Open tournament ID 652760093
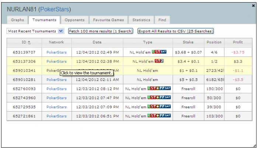Viewport: 258px width, 148px height. tap(24, 89)
